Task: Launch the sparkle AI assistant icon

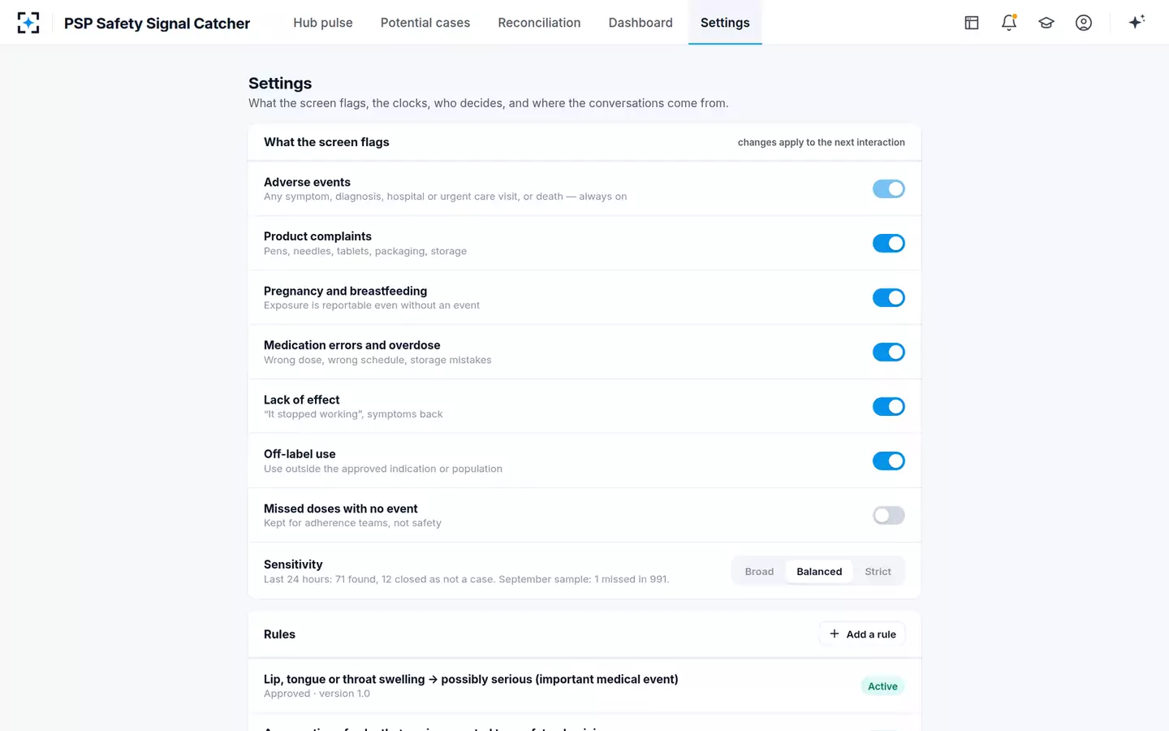Action: point(1137,22)
